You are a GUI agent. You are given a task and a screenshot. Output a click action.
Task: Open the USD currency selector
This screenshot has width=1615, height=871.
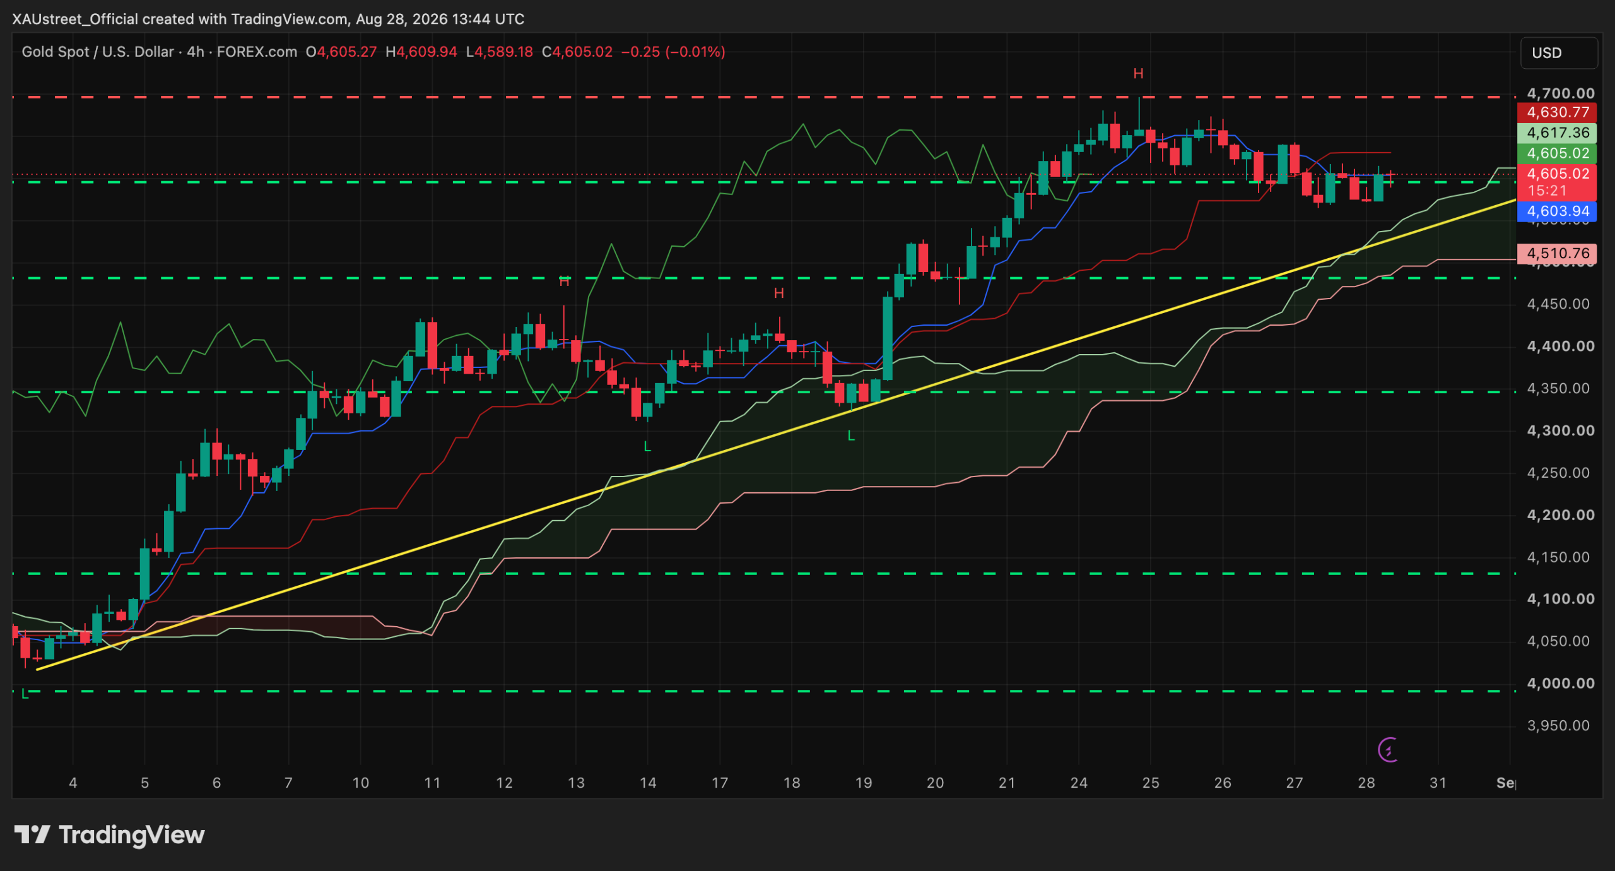1559,53
